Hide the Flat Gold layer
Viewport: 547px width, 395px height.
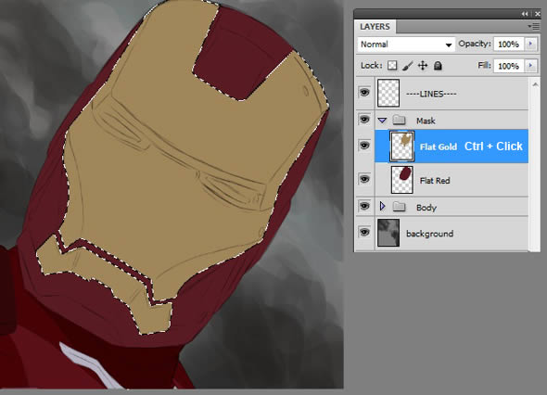tap(364, 145)
